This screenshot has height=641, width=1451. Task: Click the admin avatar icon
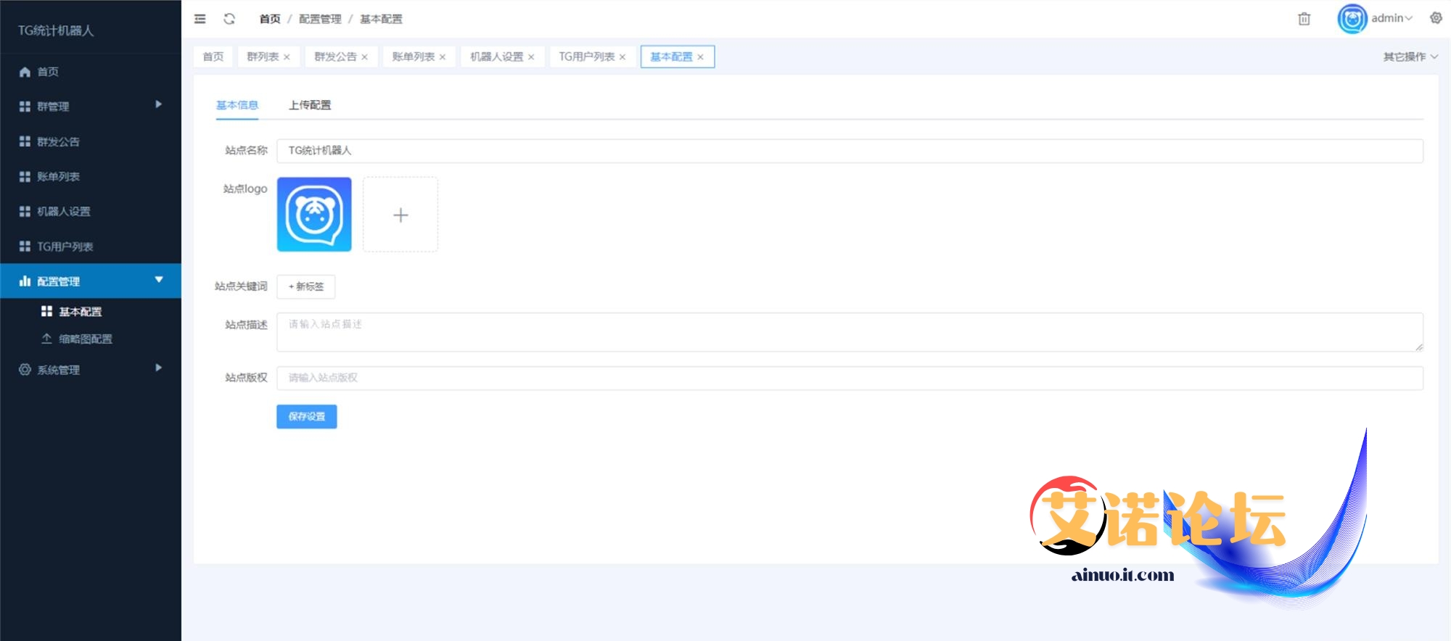1352,19
